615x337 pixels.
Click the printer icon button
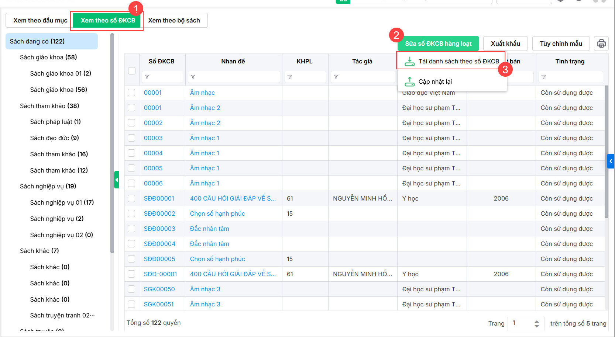click(601, 44)
